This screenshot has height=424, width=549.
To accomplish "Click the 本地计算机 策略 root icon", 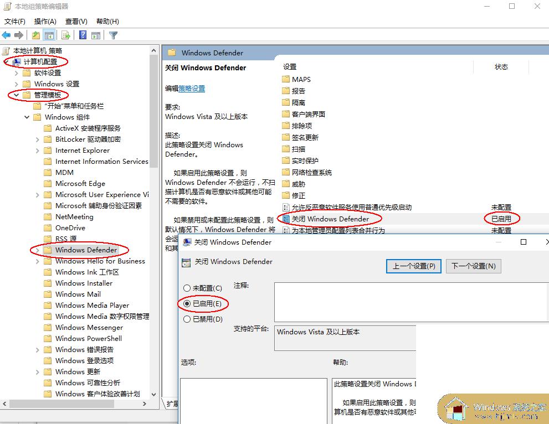I will (x=6, y=51).
